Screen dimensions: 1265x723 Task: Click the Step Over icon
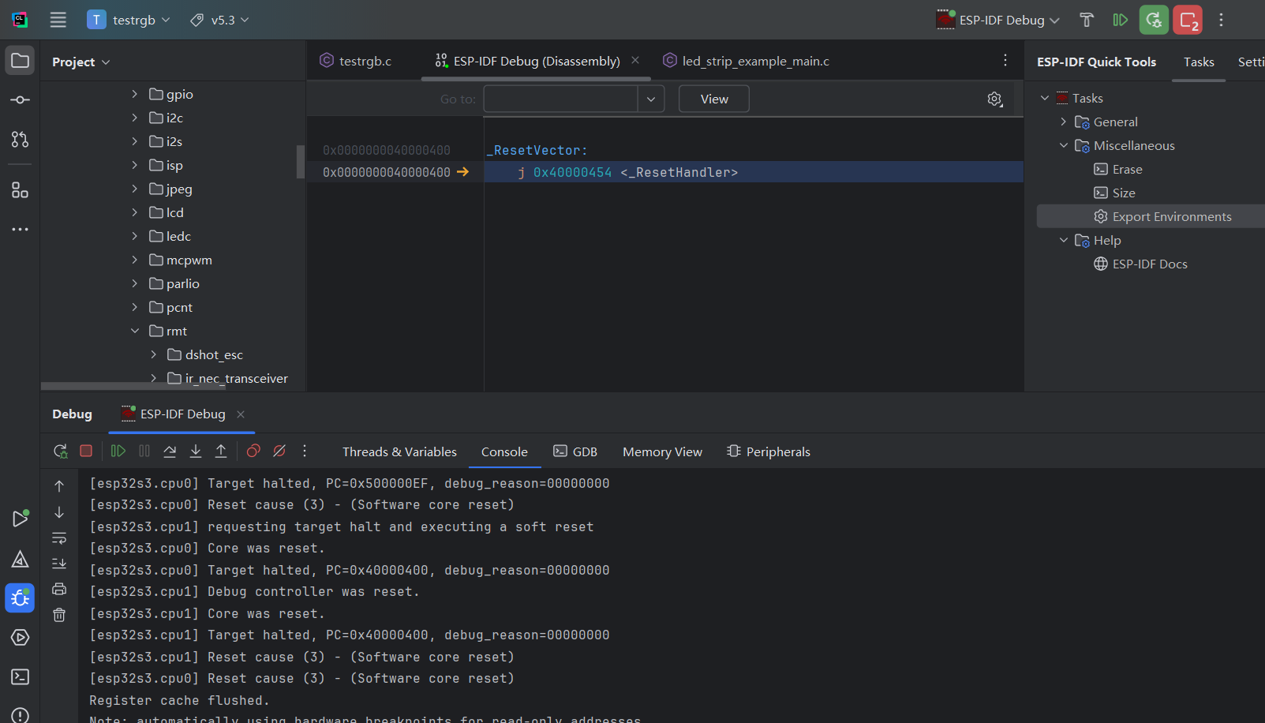(x=170, y=451)
